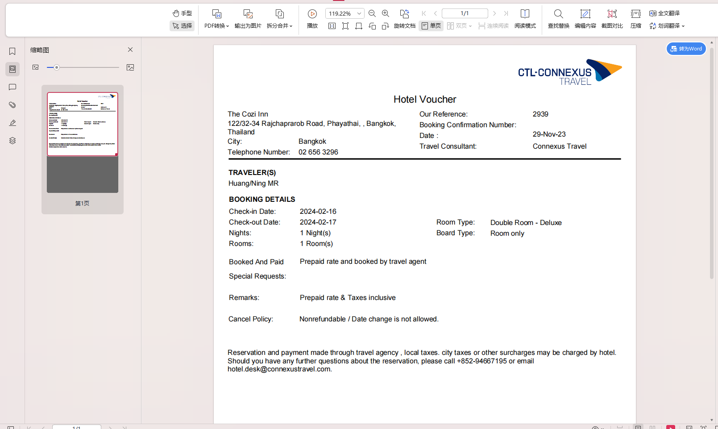Image resolution: width=718 pixels, height=429 pixels.
Task: Click the 转为Word convert button
Action: [686, 49]
